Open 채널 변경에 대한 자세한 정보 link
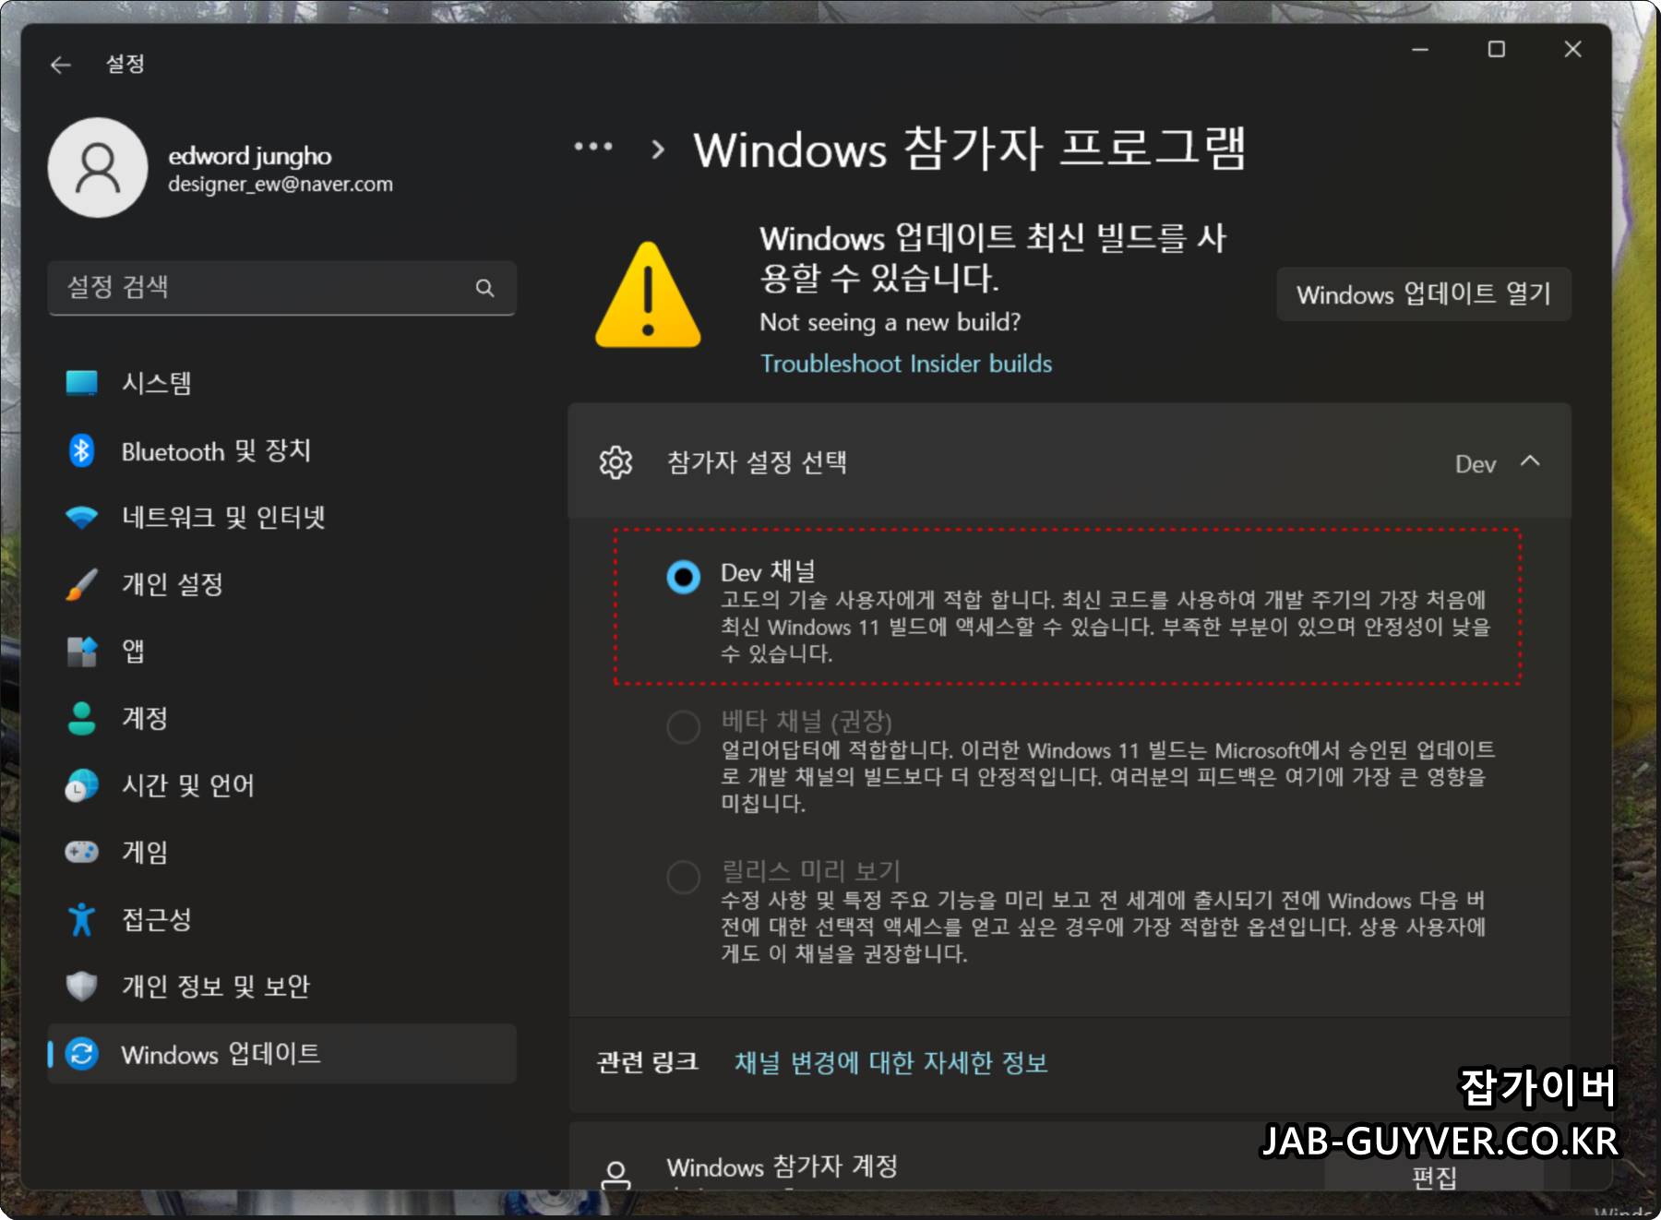Screen dimensions: 1661x1220 pos(891,1063)
